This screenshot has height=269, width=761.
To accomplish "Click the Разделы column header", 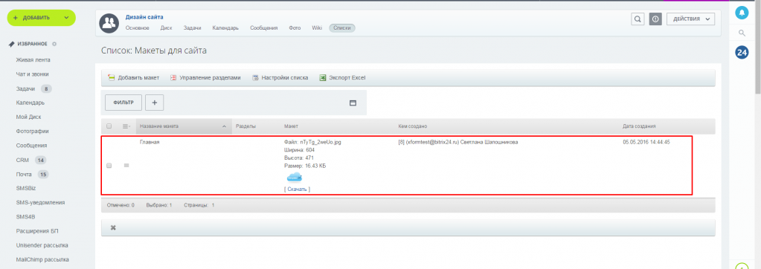I will 245,126.
